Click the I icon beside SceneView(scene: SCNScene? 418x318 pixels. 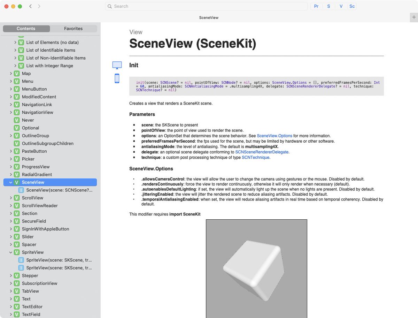point(21,190)
